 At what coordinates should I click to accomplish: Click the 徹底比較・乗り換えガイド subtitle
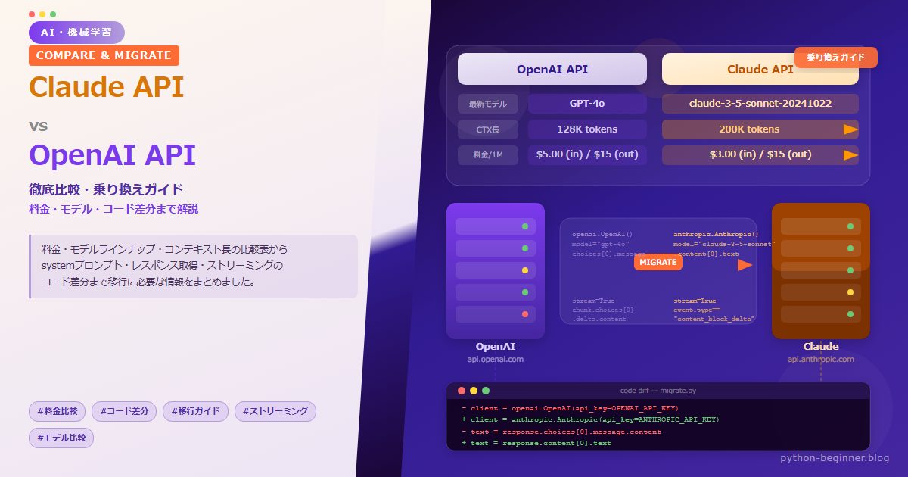pos(106,190)
